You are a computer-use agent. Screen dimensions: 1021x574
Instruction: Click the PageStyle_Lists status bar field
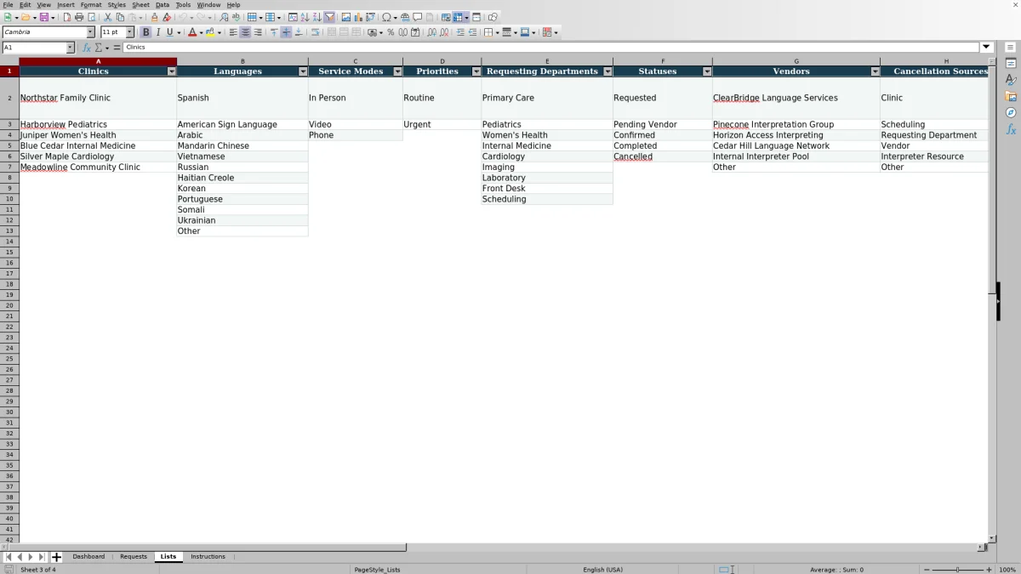(377, 570)
